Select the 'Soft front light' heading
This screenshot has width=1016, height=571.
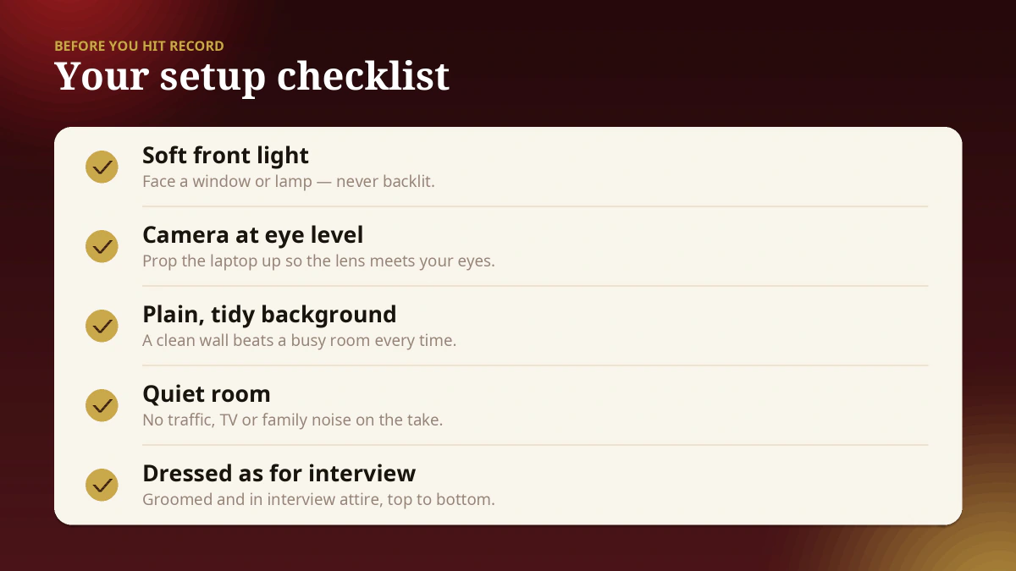coord(225,156)
